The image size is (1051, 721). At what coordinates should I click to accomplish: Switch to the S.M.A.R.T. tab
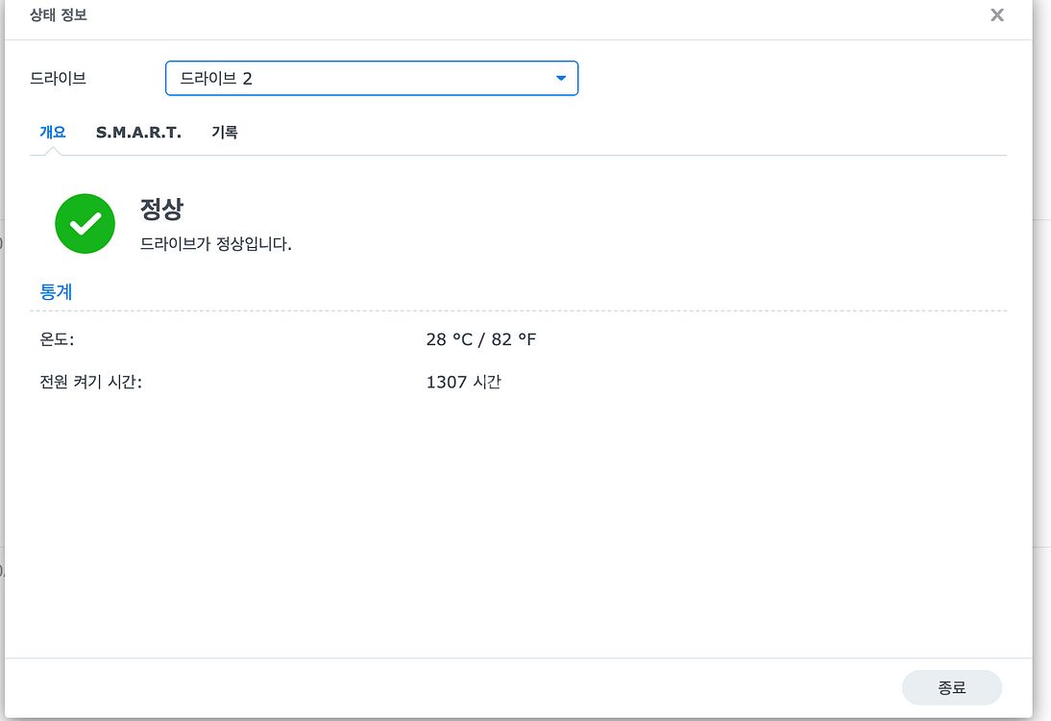138,132
